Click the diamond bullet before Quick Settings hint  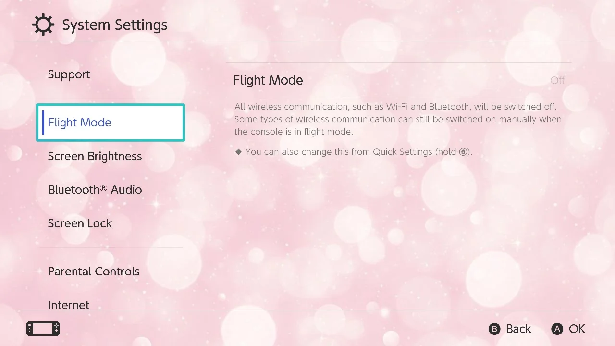pos(238,152)
